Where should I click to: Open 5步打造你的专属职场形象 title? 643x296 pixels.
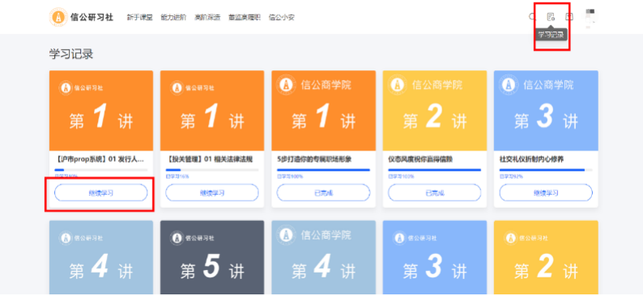point(314,159)
